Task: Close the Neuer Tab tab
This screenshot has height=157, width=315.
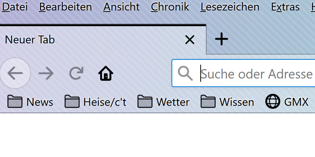Action: 190,40
